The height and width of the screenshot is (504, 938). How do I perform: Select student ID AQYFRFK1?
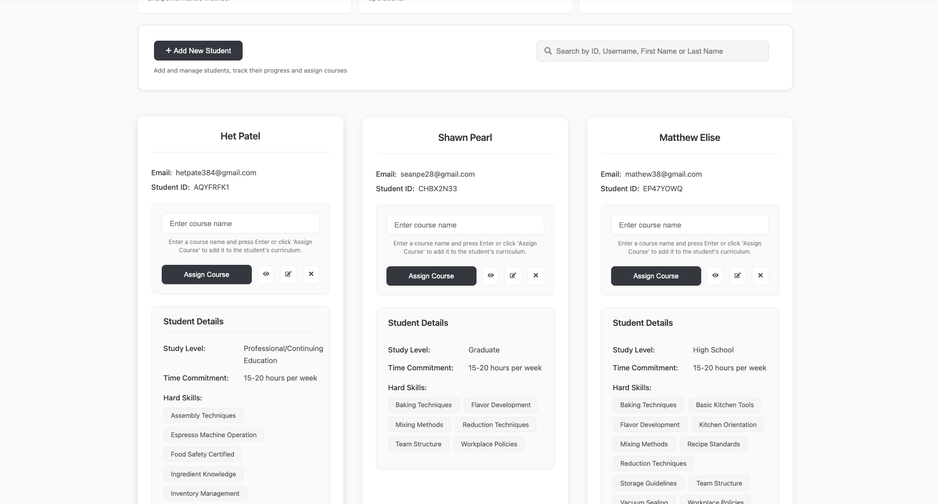[x=211, y=187]
